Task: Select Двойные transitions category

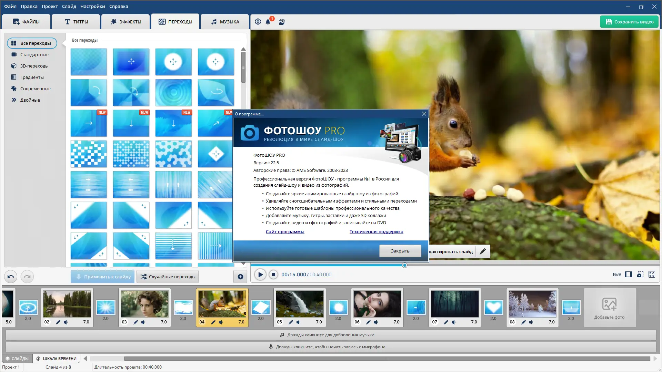Action: point(30,100)
